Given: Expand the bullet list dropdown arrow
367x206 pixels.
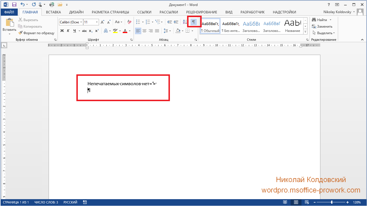Looking at the screenshot, I should tap(143, 22).
